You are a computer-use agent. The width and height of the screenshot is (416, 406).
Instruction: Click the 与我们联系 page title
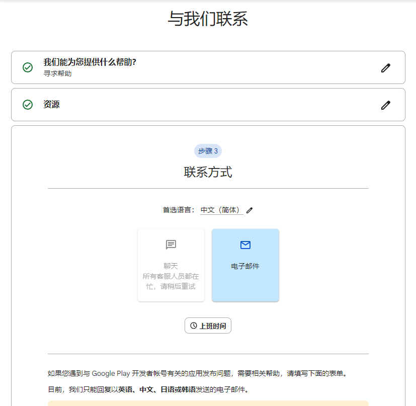click(208, 19)
